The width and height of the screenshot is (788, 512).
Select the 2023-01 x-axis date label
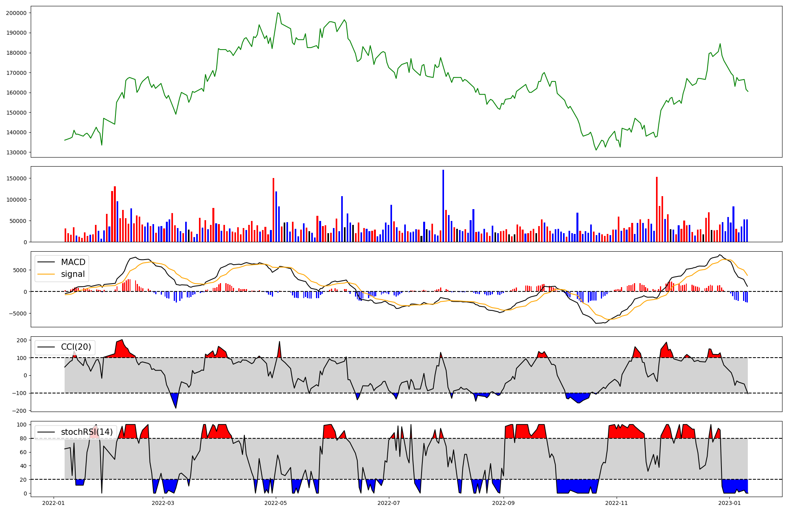point(729,503)
